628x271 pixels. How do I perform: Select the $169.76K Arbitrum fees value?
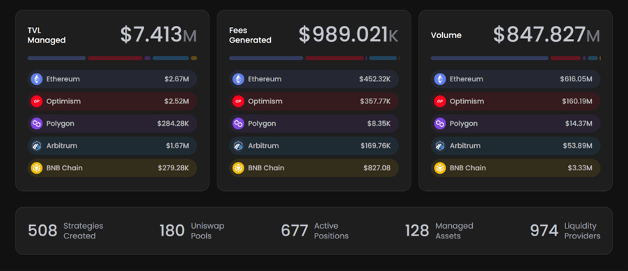pos(376,146)
